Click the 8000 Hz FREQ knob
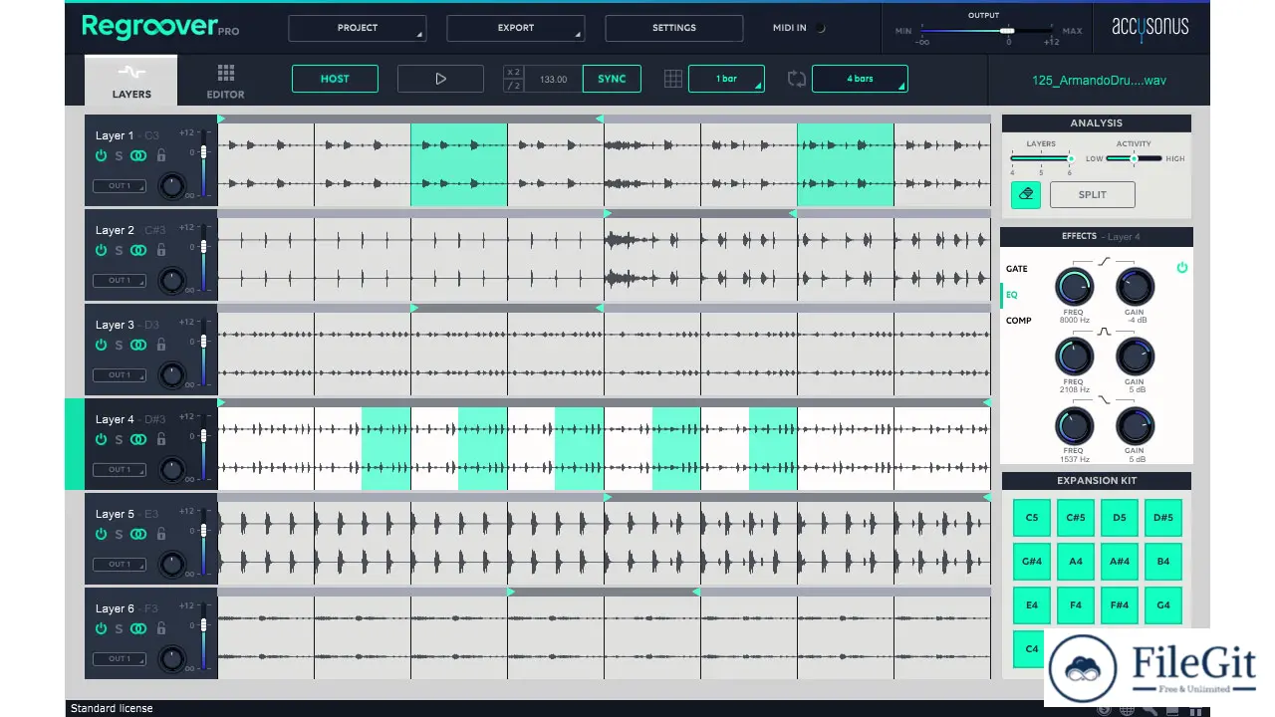 [x=1074, y=287]
